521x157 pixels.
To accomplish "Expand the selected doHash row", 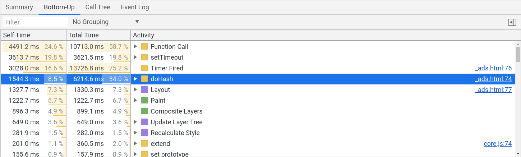I will tap(135, 79).
